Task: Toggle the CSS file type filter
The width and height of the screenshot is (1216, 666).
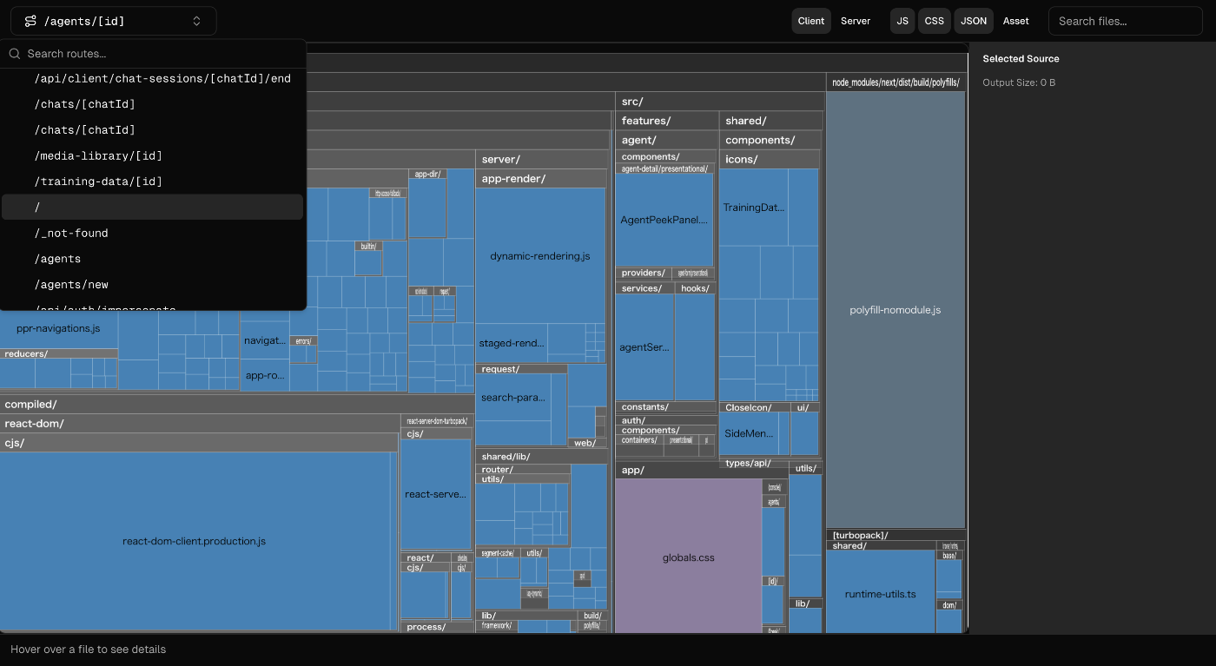Action: 934,21
